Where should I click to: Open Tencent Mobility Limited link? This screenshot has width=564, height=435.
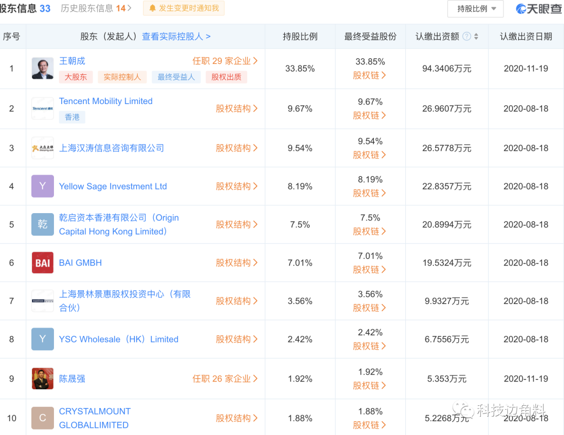[x=106, y=101]
